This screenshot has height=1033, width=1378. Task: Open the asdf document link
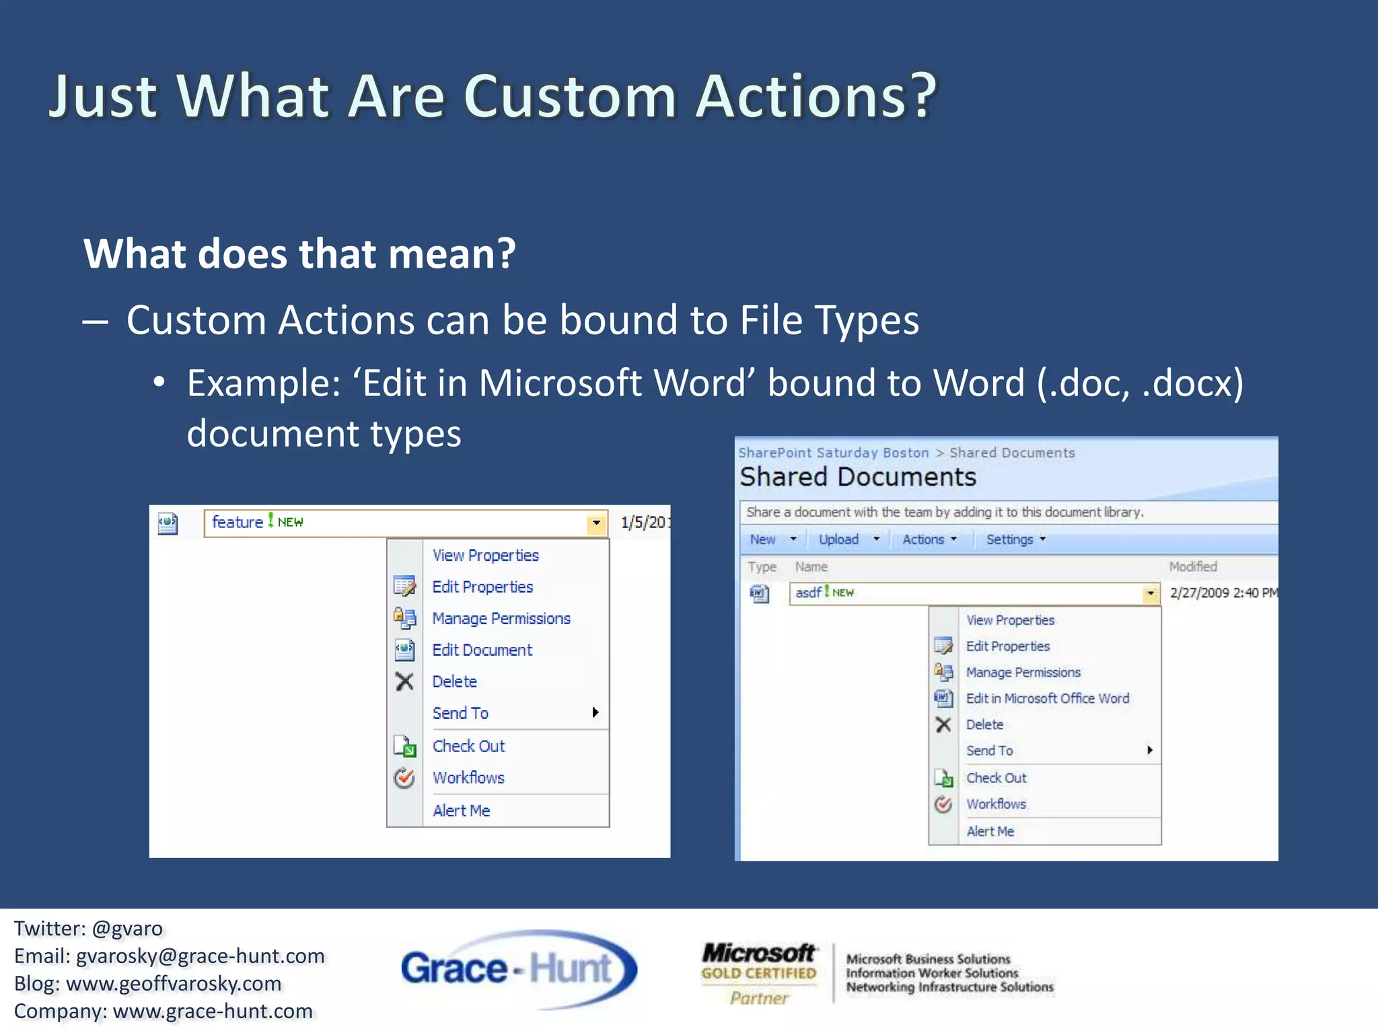pos(807,593)
